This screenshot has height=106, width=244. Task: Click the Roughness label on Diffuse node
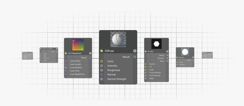pyautogui.click(x=114, y=70)
